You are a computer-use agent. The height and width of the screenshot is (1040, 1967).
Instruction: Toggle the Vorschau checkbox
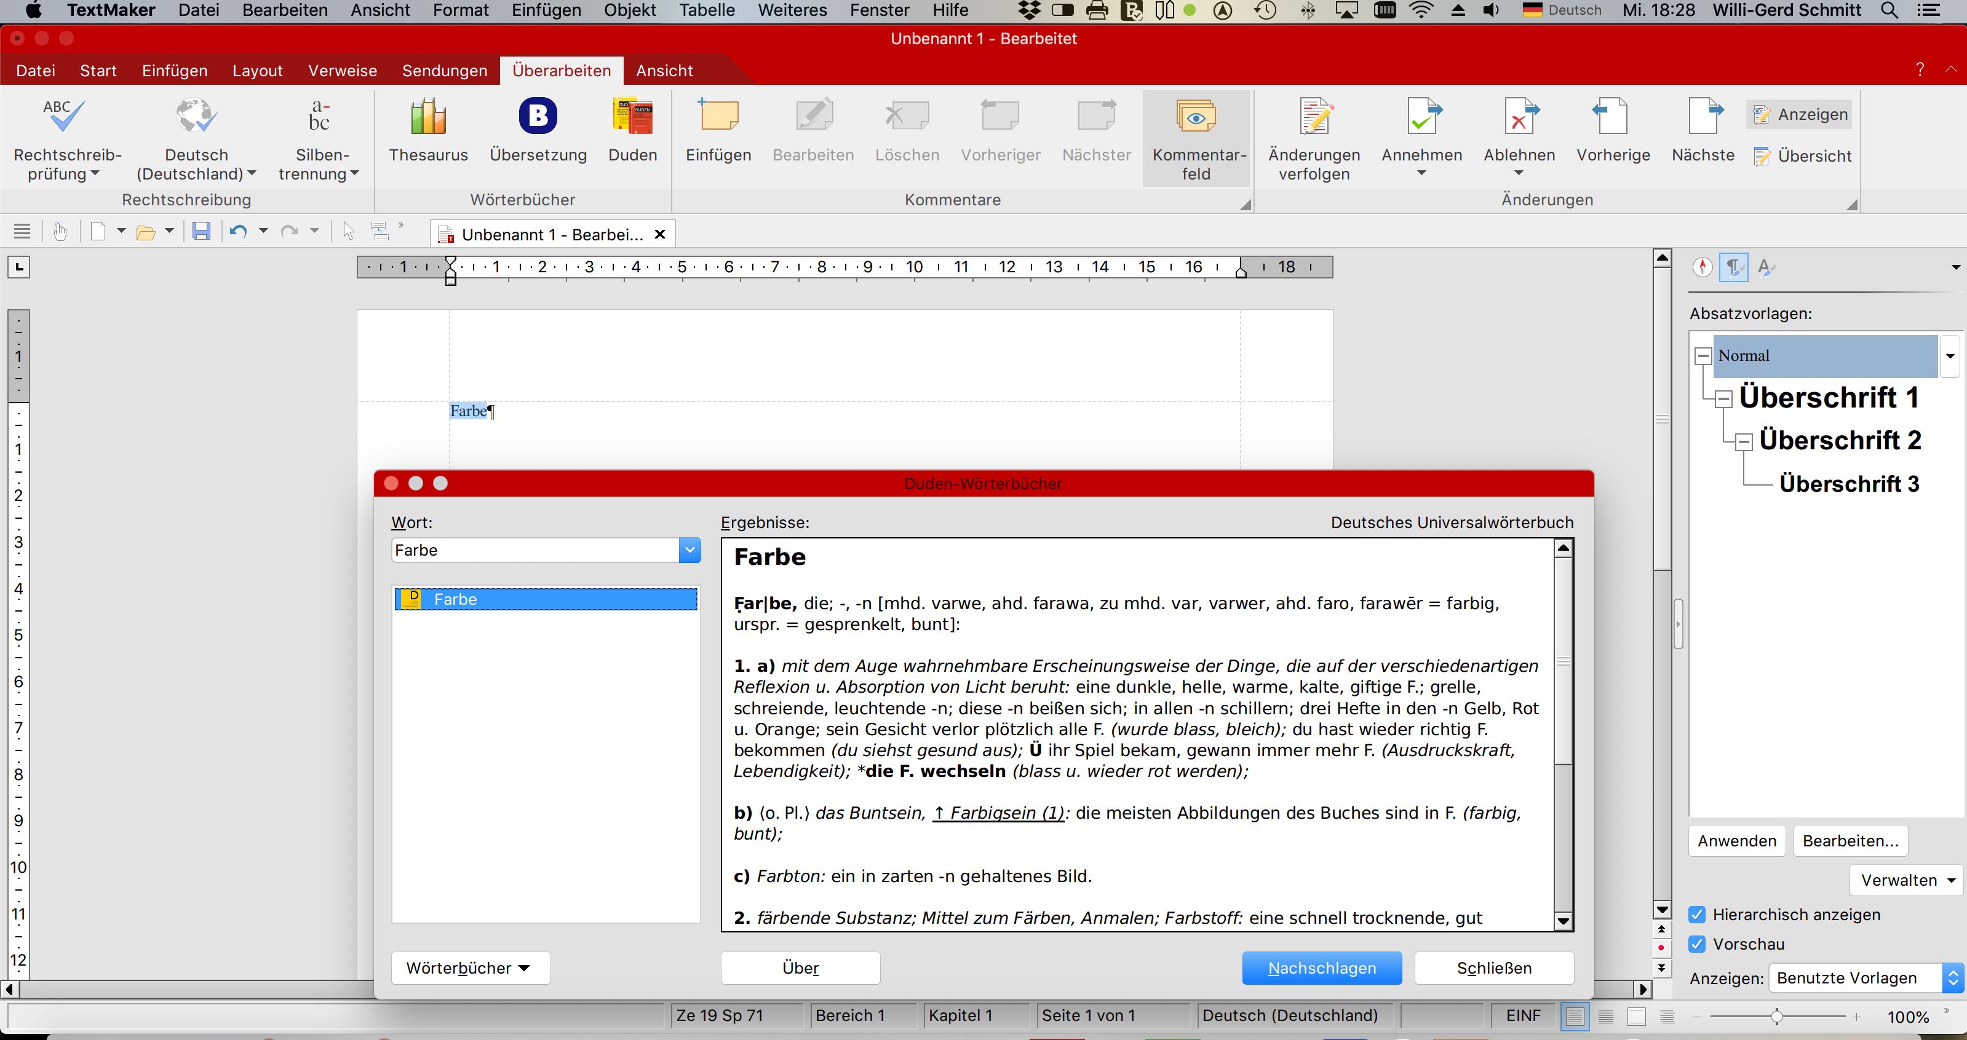tap(1697, 944)
